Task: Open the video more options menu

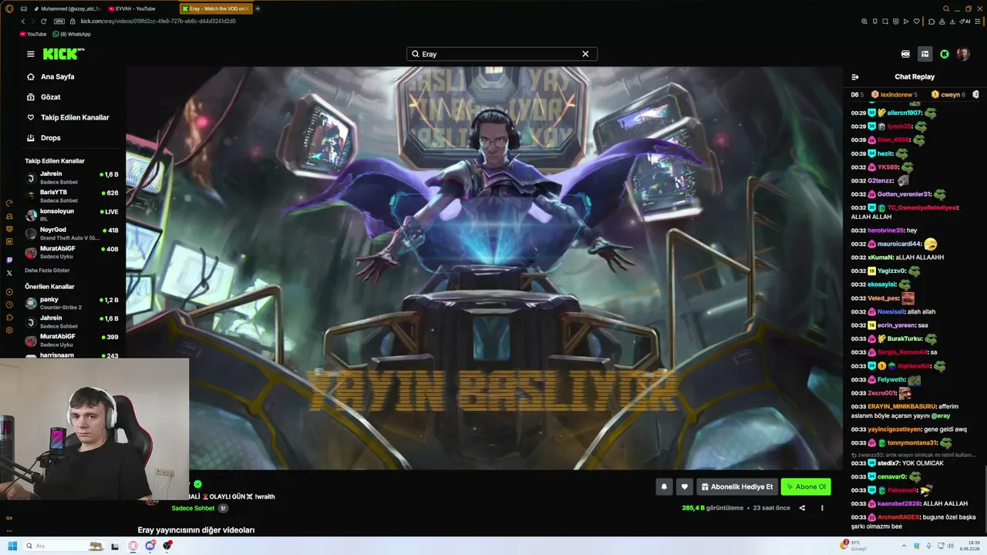Action: click(822, 508)
